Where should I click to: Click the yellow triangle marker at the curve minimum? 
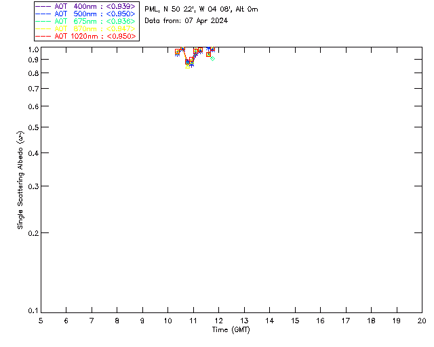coord(188,66)
